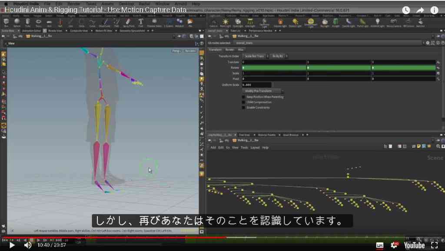Viewport: 445px width, 251px height.
Task: Select the Metaball shelf tool
Action: 179,23
